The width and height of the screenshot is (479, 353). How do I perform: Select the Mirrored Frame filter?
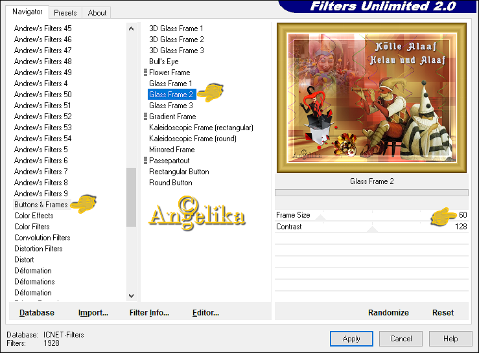[x=172, y=150]
